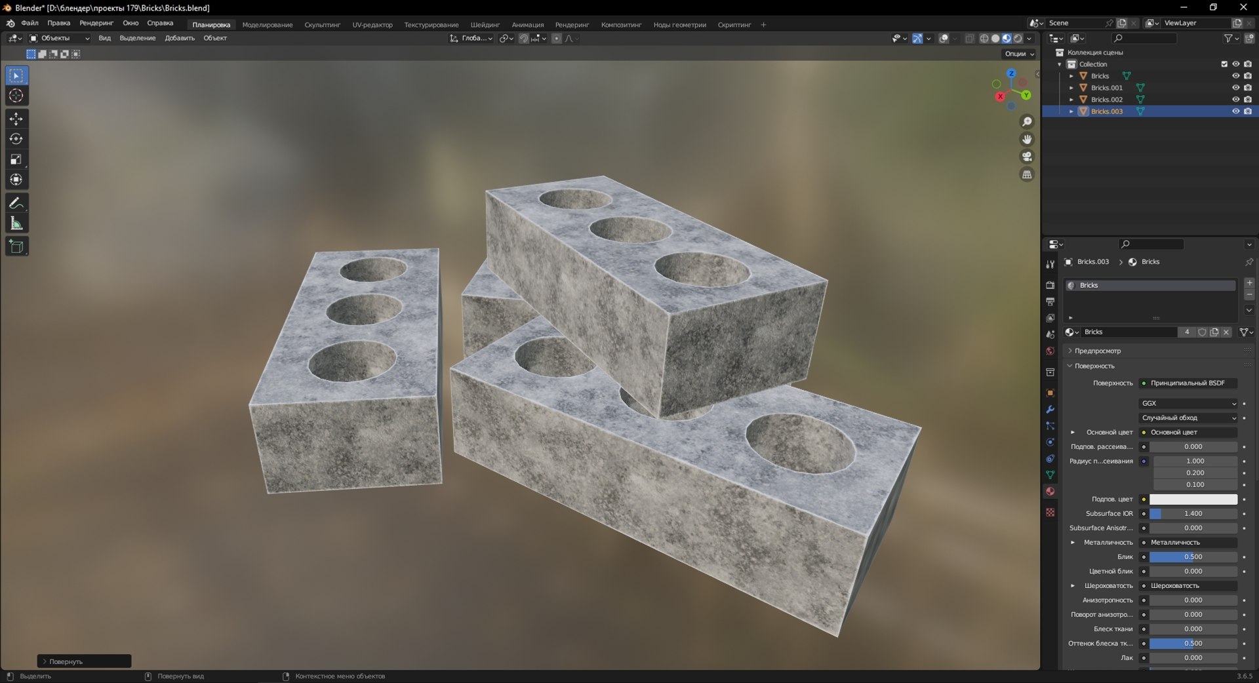
Task: Toggle X-ray mode in header
Action: (x=970, y=39)
